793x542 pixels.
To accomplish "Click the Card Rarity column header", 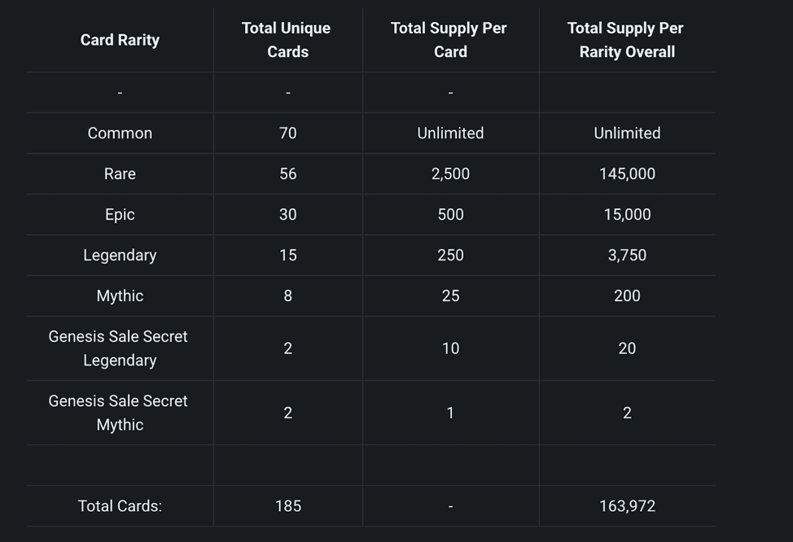I will tap(120, 40).
